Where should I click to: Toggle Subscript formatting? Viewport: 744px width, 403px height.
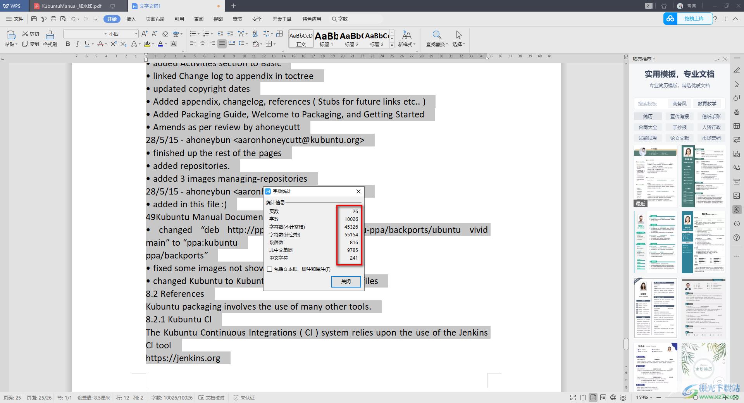point(123,44)
